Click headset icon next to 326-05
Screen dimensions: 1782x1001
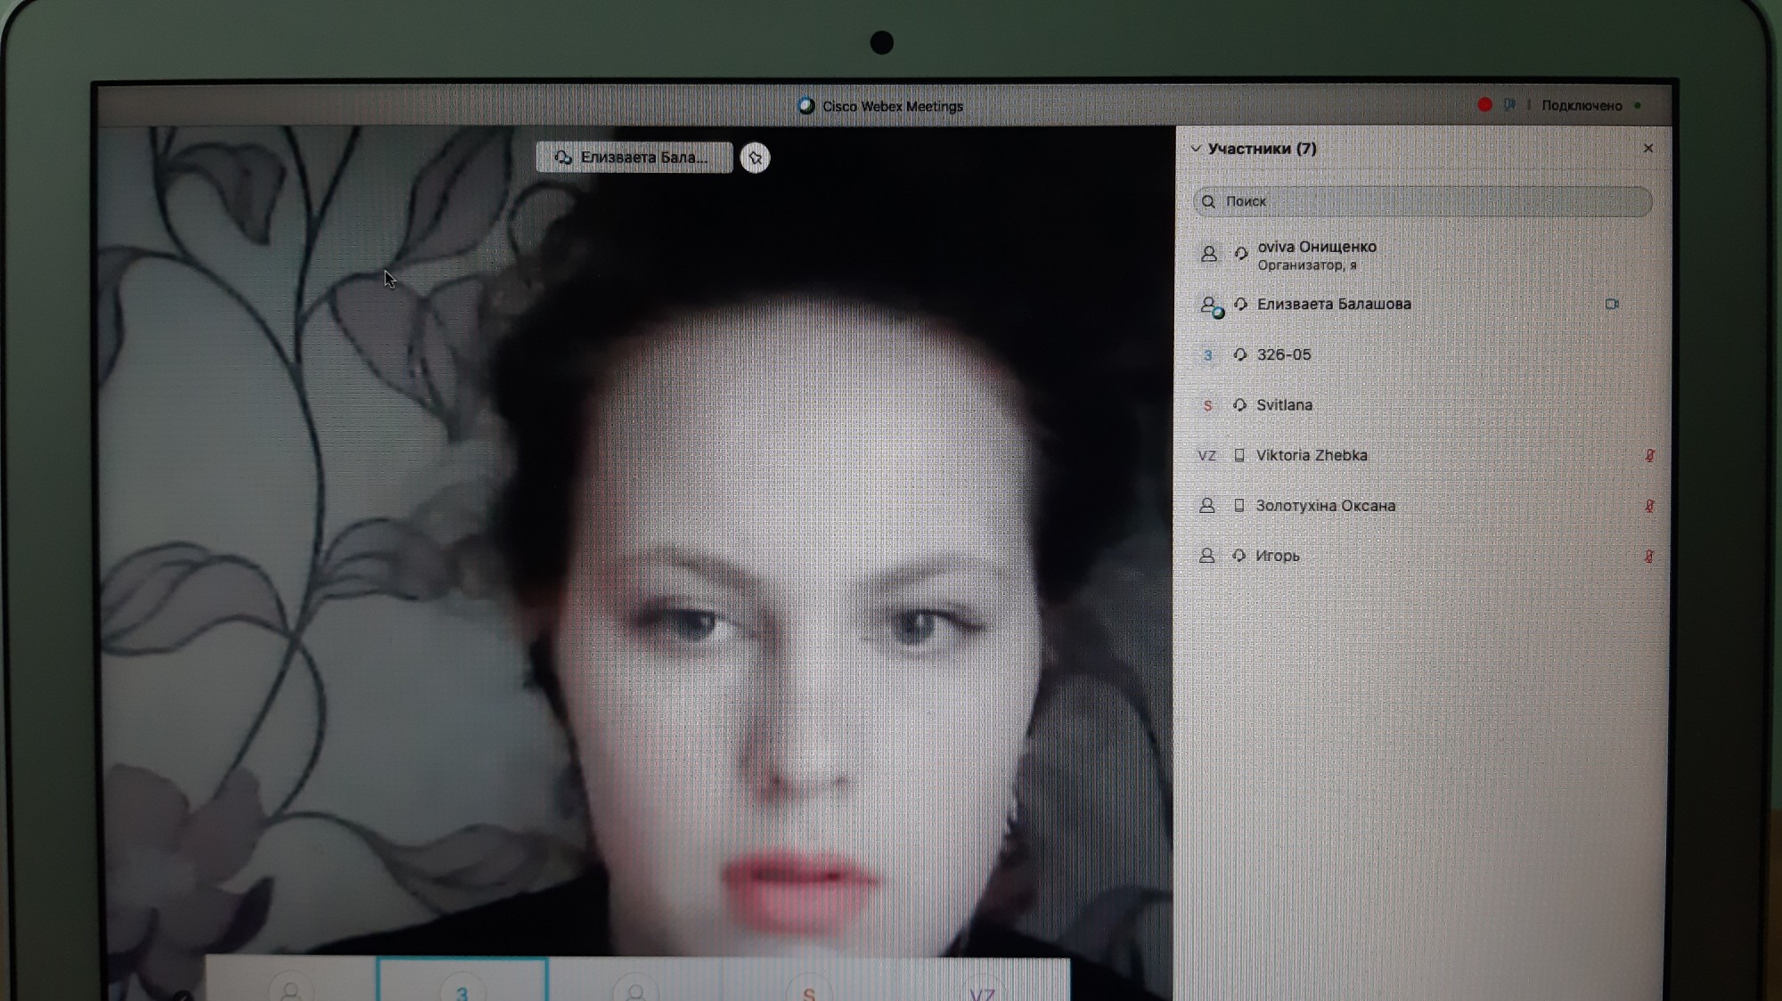click(1239, 354)
